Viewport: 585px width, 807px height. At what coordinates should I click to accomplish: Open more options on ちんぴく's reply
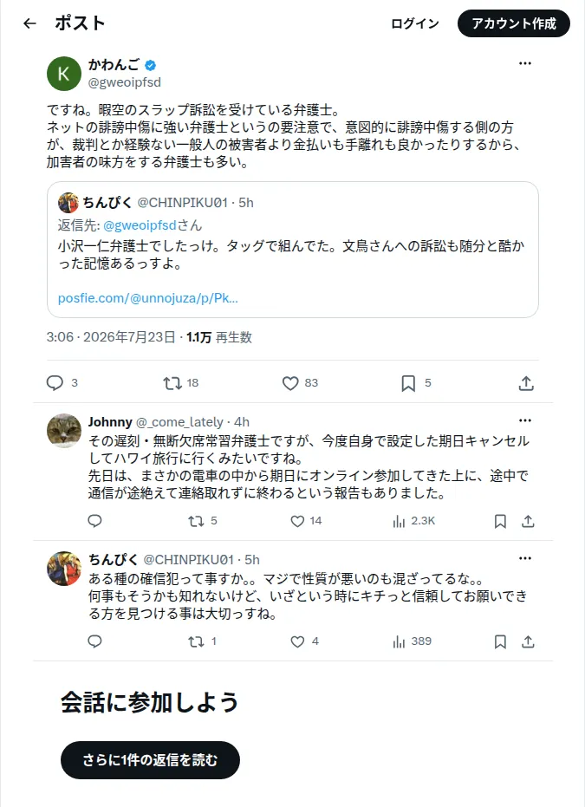[525, 558]
